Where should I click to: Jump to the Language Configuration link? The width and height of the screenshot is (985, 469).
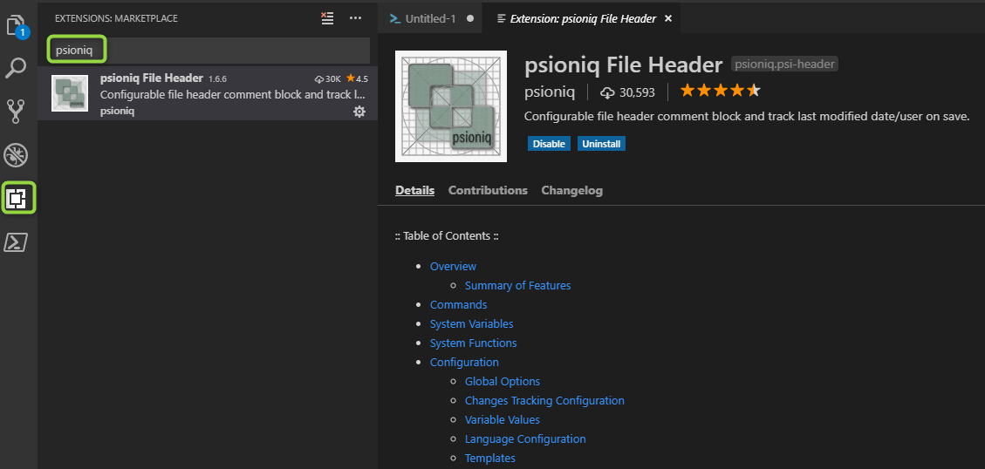click(x=524, y=438)
